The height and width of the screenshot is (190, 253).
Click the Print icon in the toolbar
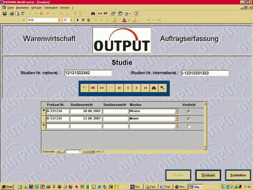click(x=12, y=14)
